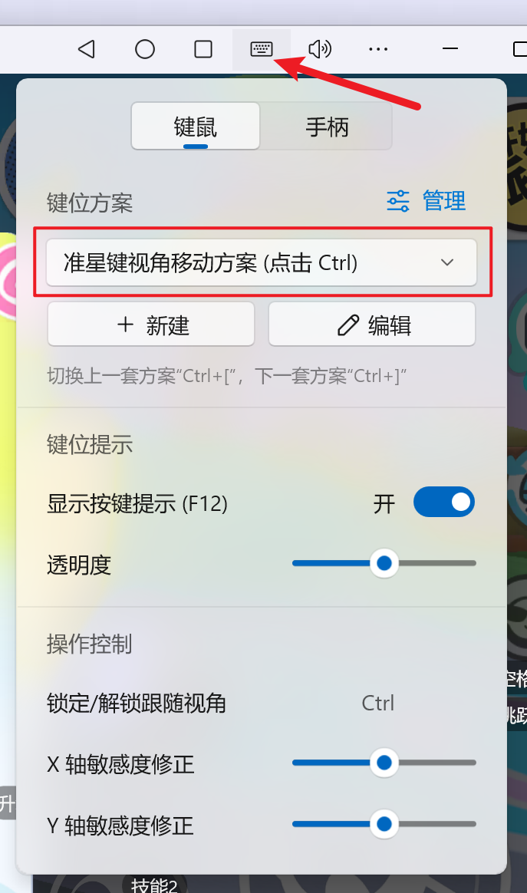Click the volume speaker icon
The width and height of the screenshot is (527, 893).
point(320,49)
